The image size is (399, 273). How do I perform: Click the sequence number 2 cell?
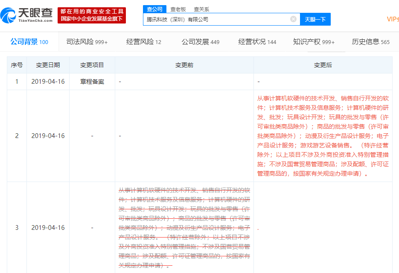17,136
